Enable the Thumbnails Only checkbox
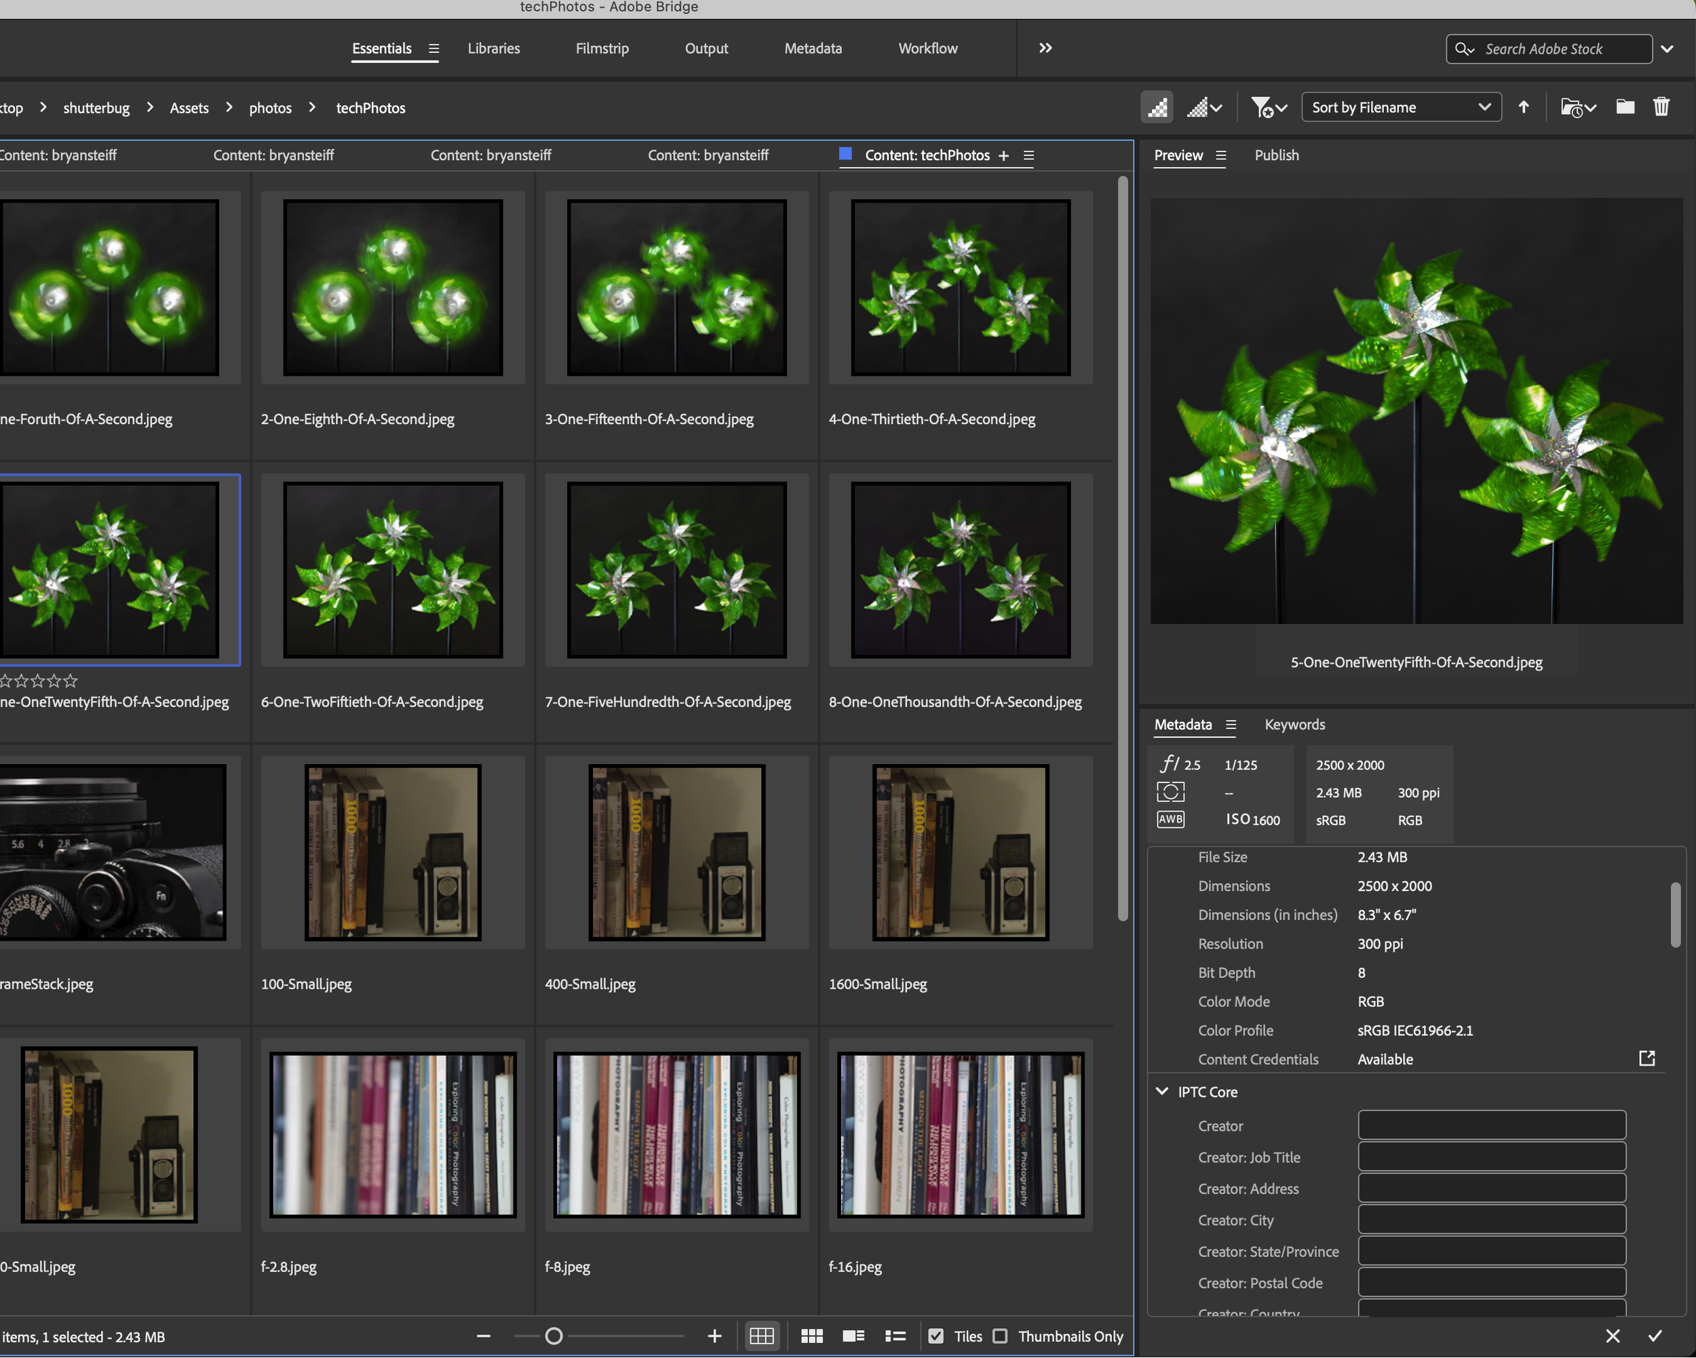Screen dimensions: 1696x1358 click(x=1000, y=1336)
